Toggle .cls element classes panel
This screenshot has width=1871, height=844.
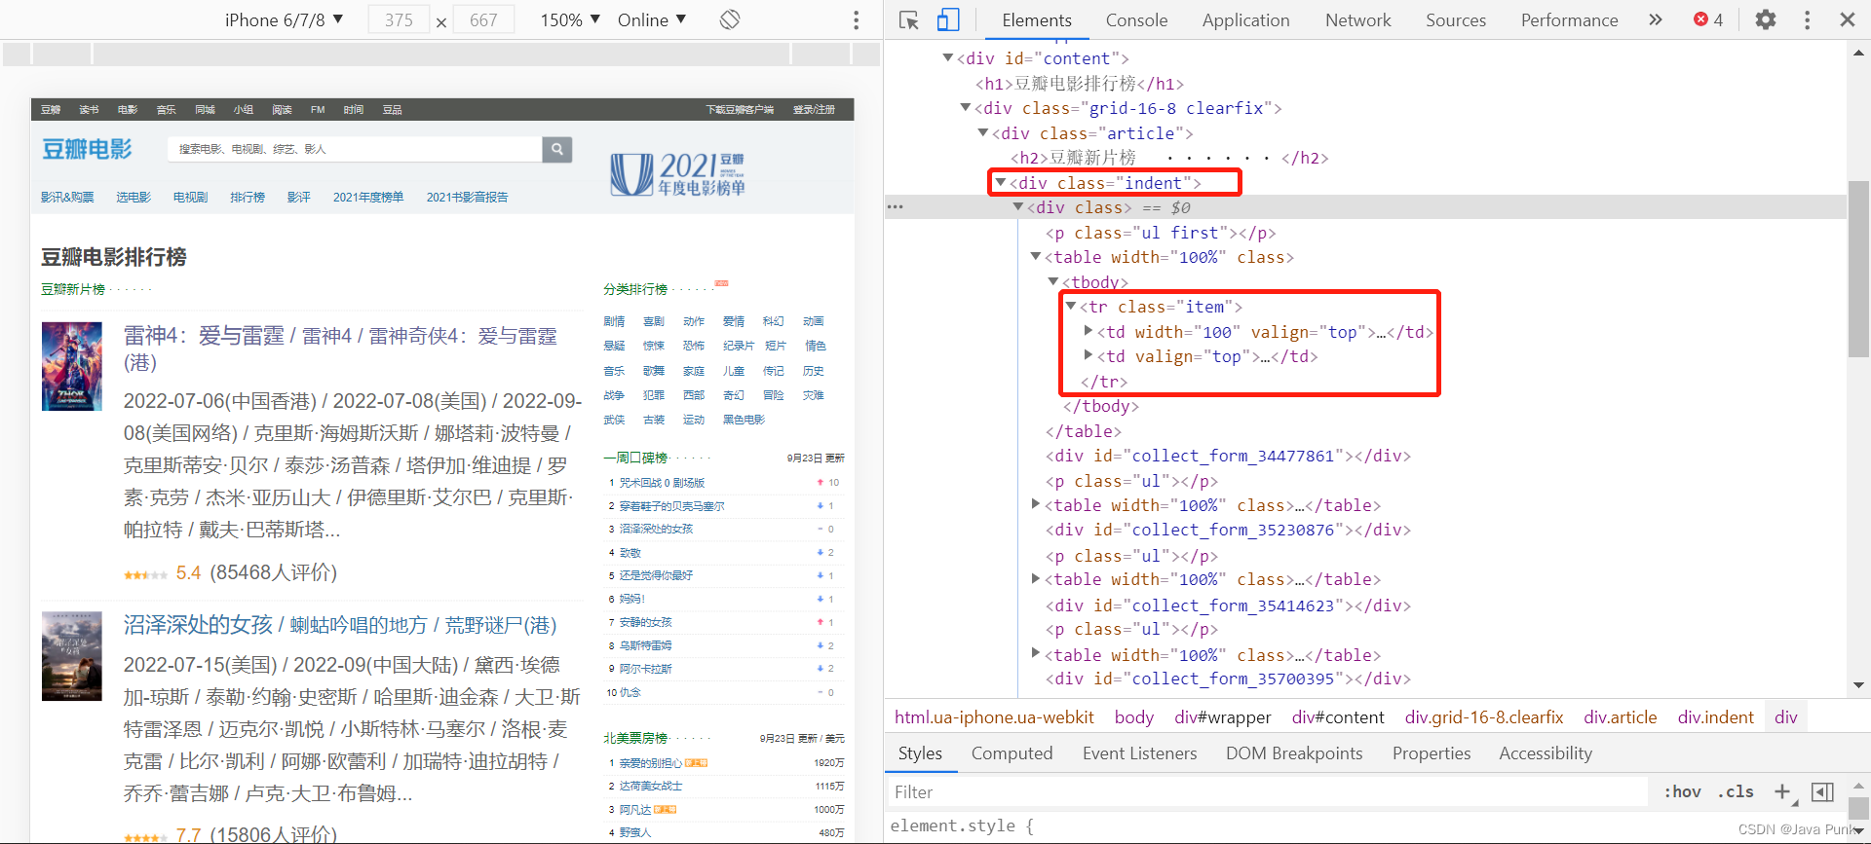pos(1736,791)
